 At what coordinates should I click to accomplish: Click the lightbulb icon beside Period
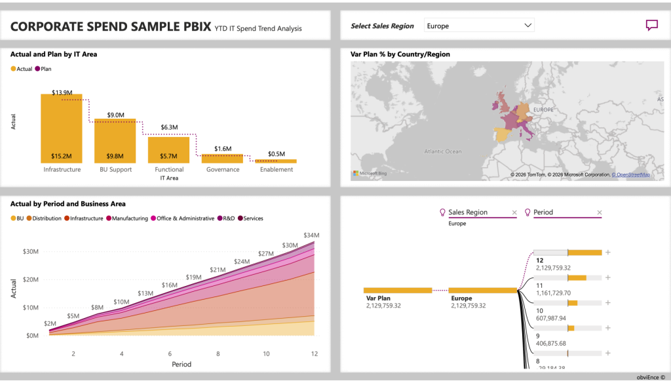(x=527, y=212)
